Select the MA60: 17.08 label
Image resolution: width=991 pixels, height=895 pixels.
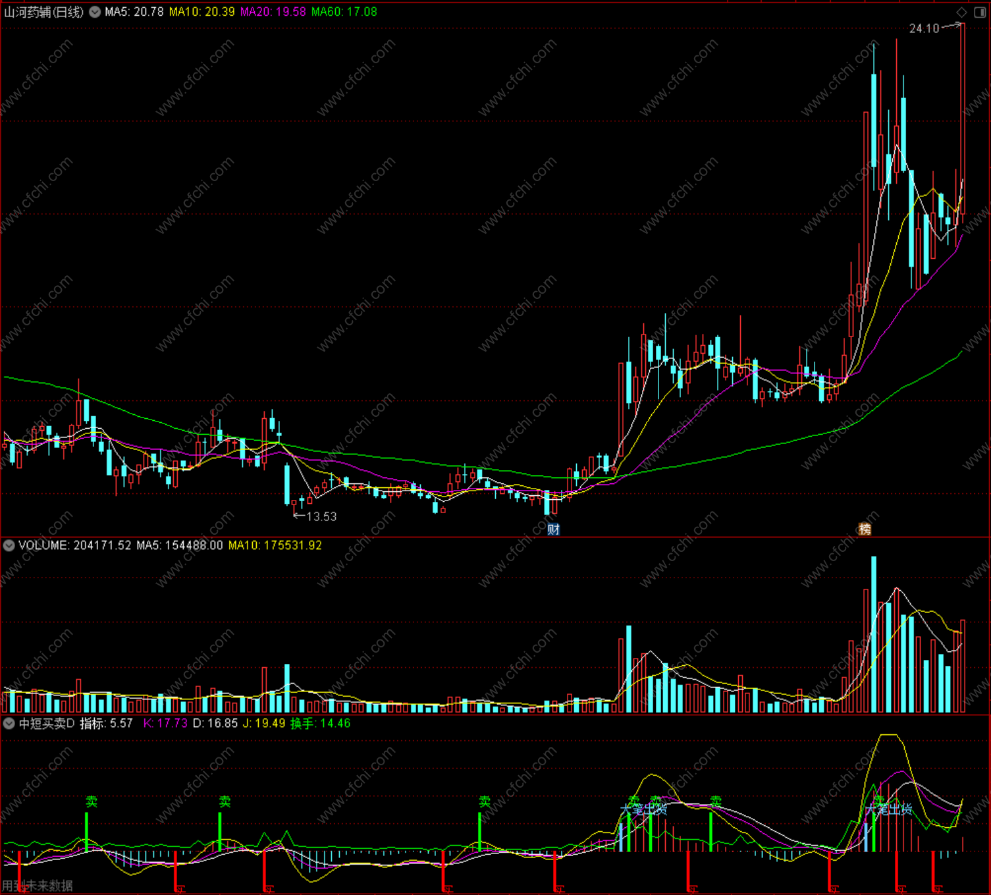[344, 12]
